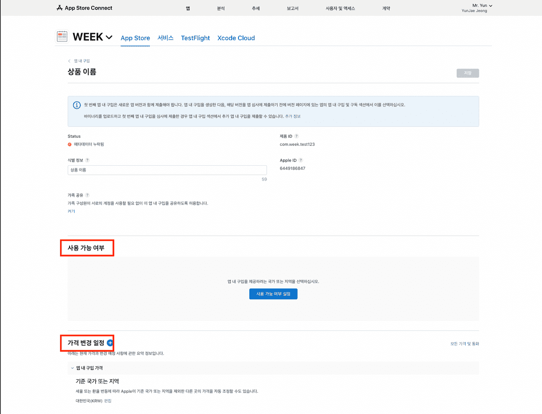Click the blue info icon in the notice banner
Image resolution: width=542 pixels, height=414 pixels.
pos(77,105)
